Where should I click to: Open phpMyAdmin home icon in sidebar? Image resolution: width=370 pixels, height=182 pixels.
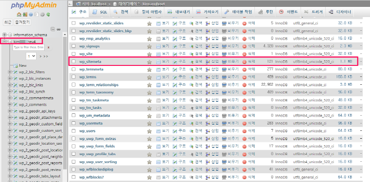coord(18,15)
